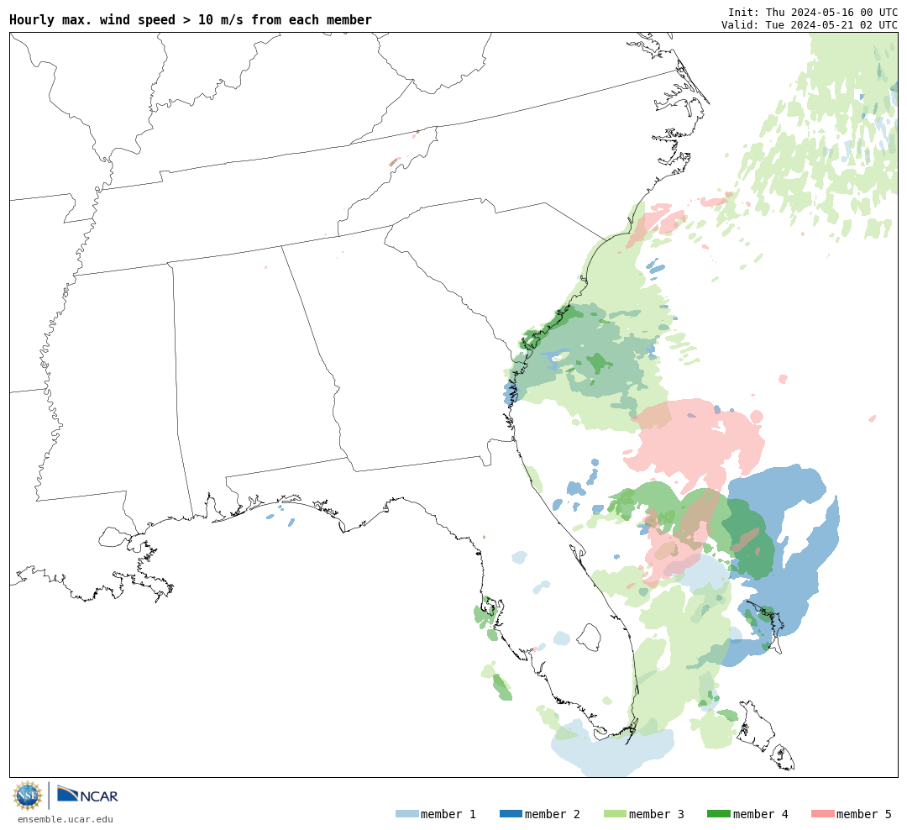The width and height of the screenshot is (907, 830).
Task: Click the member 1 light blue swatch
Action: click(x=406, y=814)
